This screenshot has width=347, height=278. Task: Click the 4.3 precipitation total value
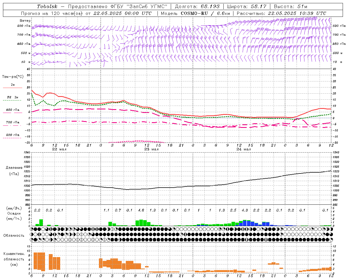(245, 210)
